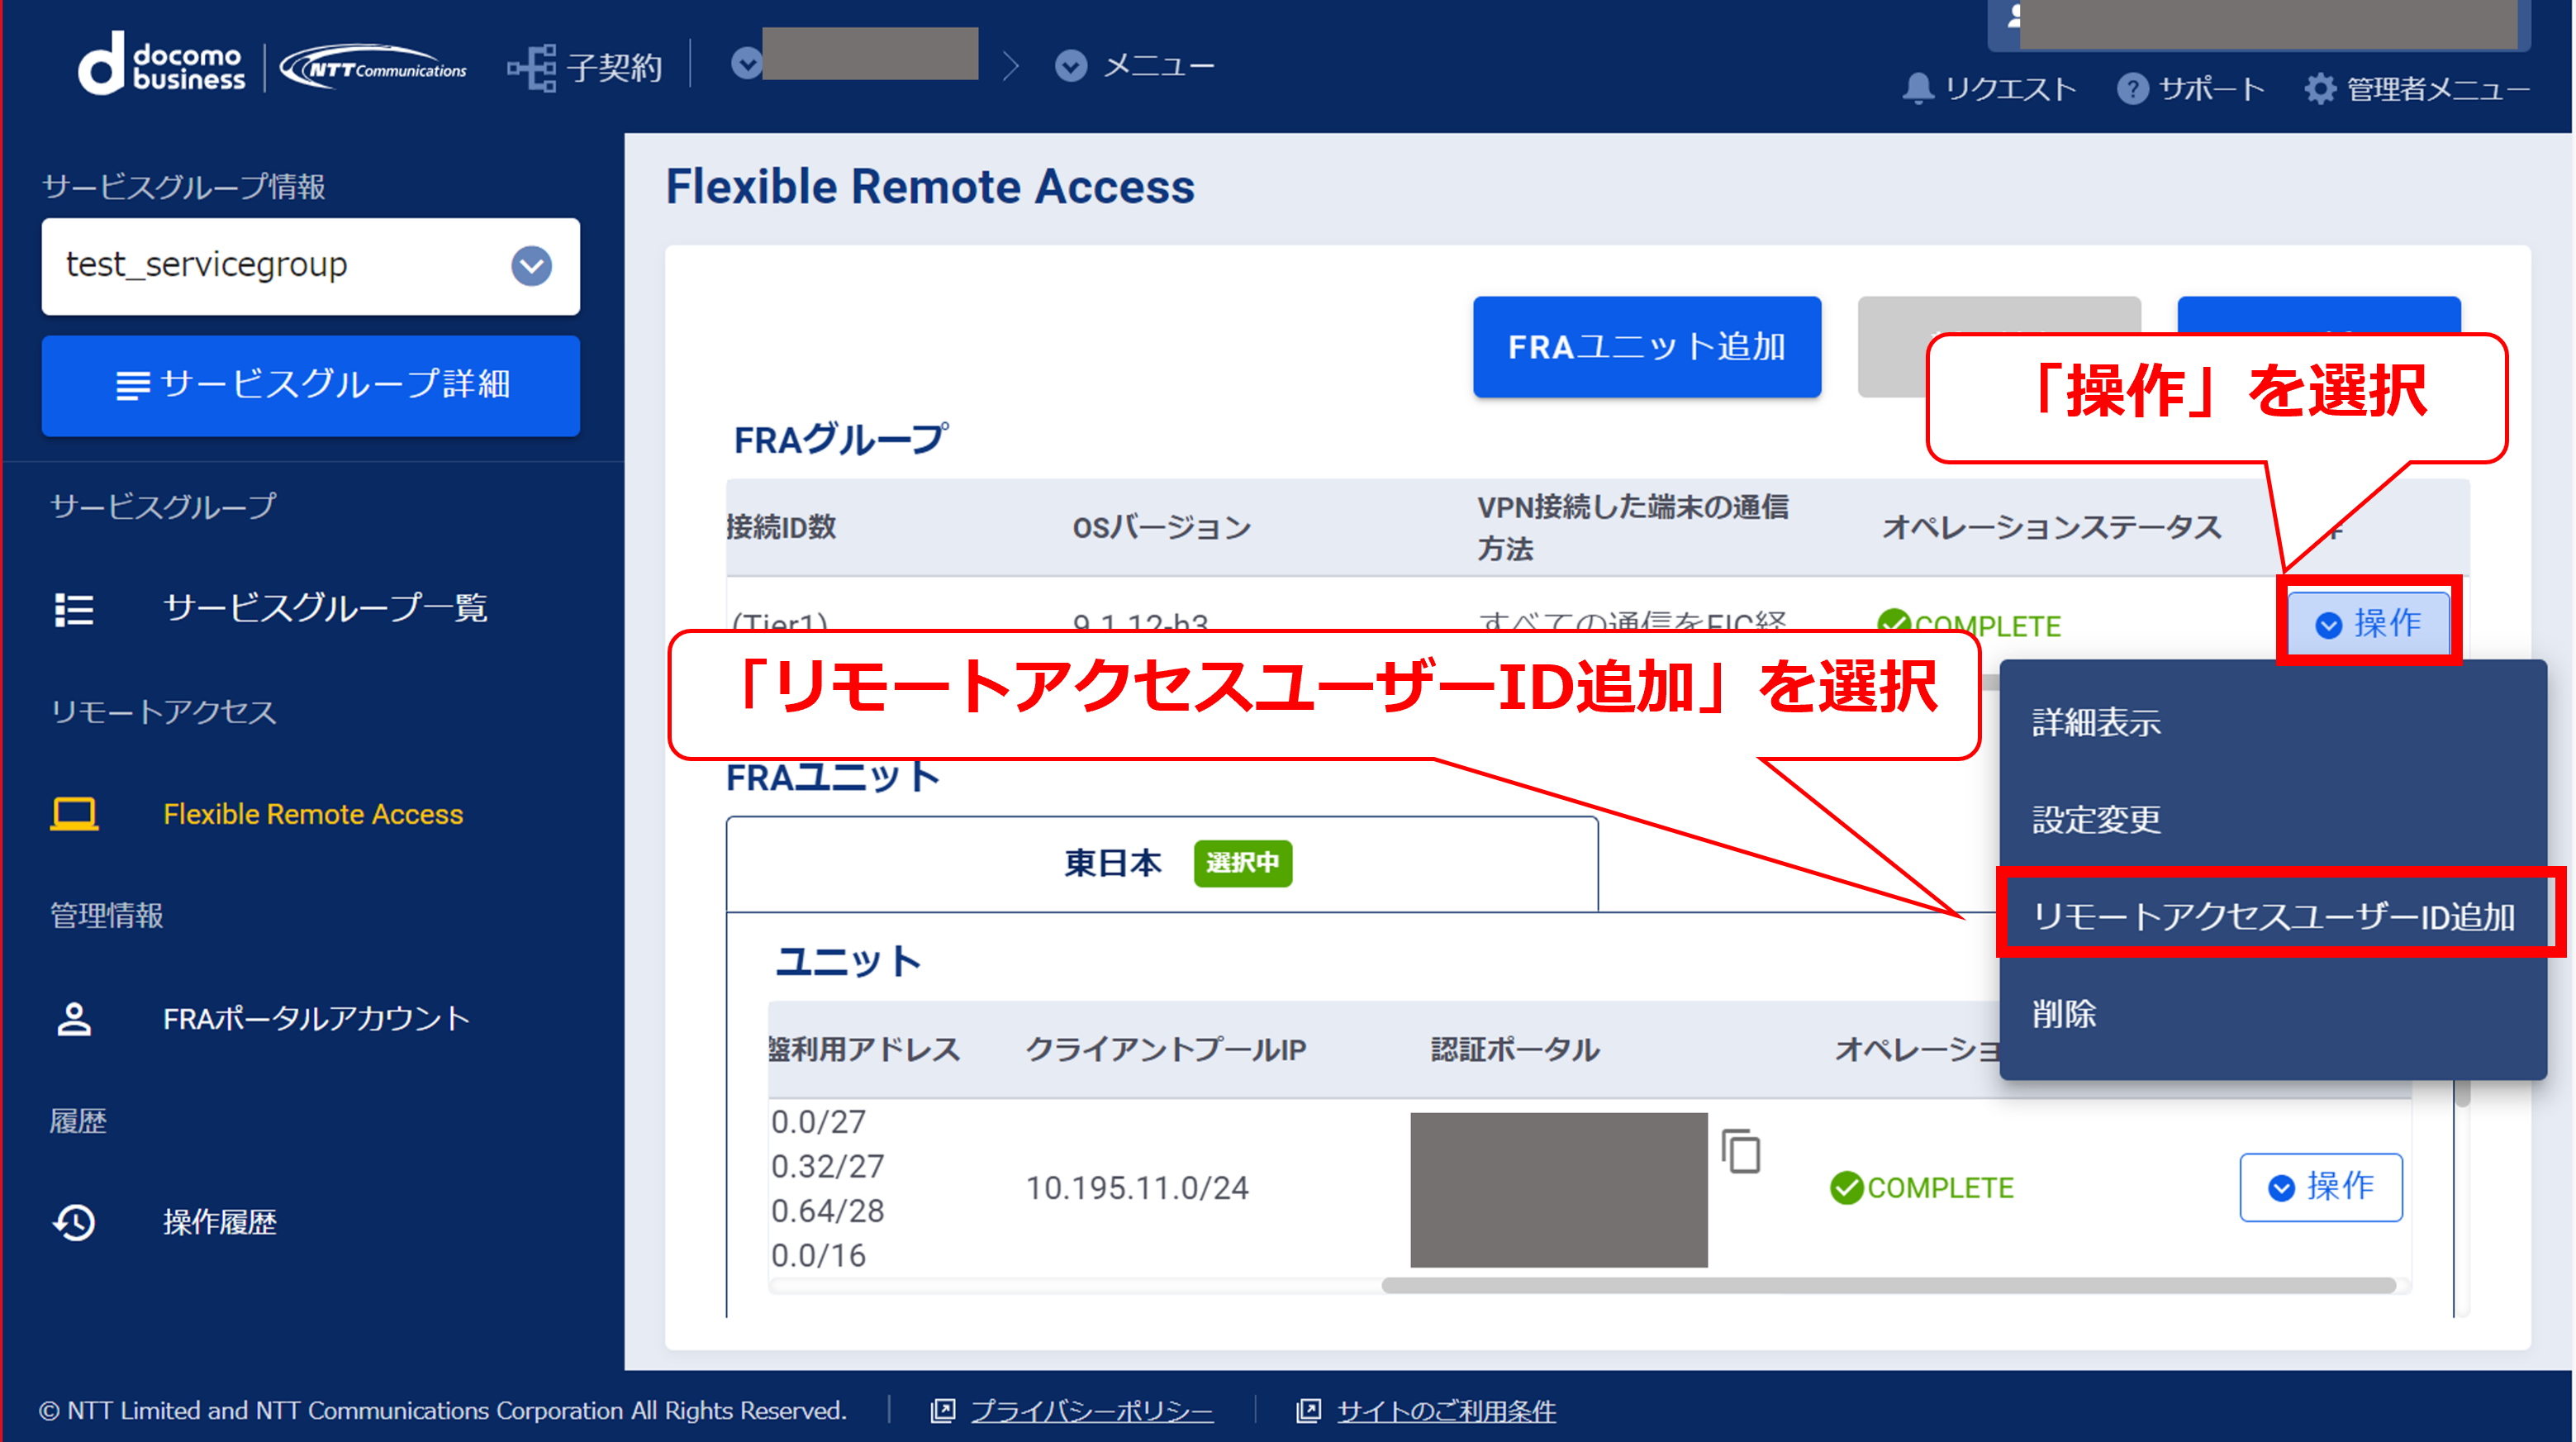
Task: Click the Flexible Remote Access laptop icon
Action: click(74, 814)
